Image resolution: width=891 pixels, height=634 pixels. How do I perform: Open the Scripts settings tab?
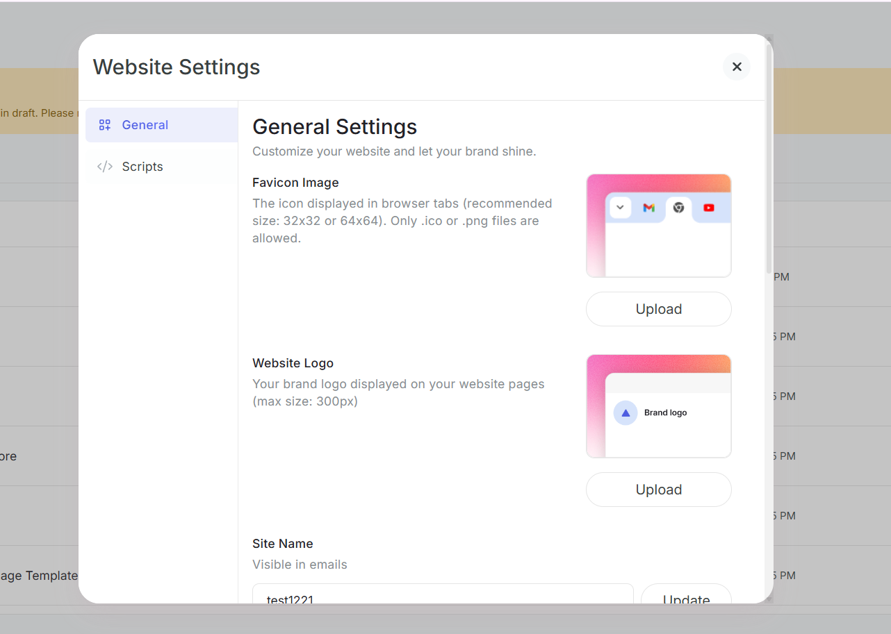142,167
